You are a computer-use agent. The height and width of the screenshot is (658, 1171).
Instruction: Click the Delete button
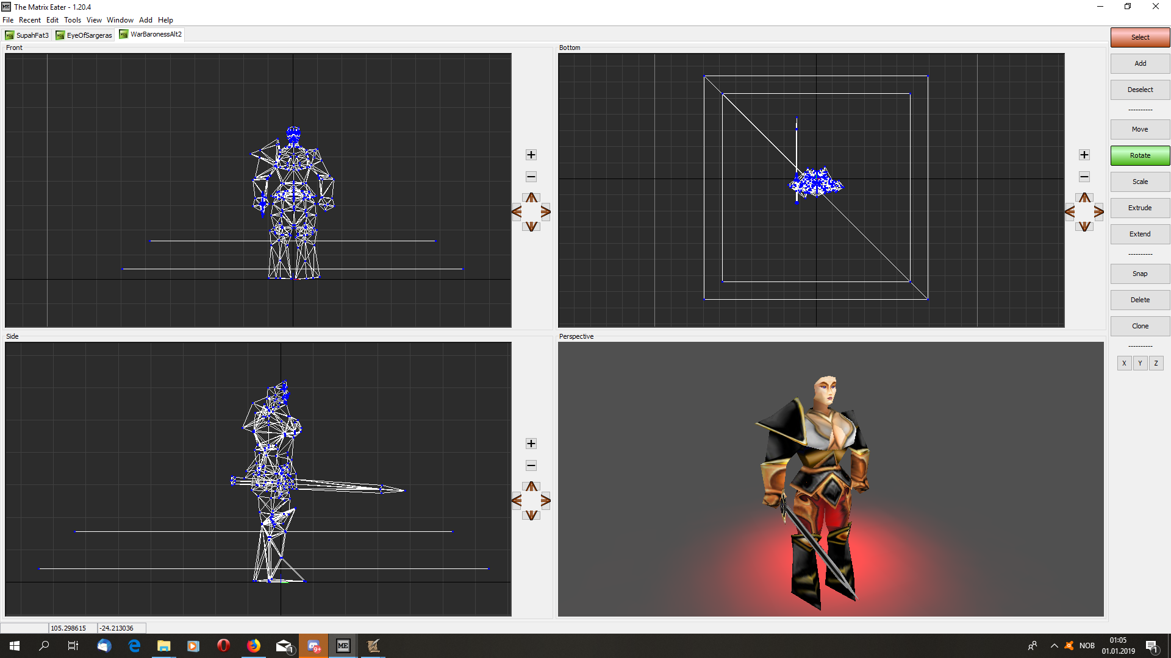1140,300
